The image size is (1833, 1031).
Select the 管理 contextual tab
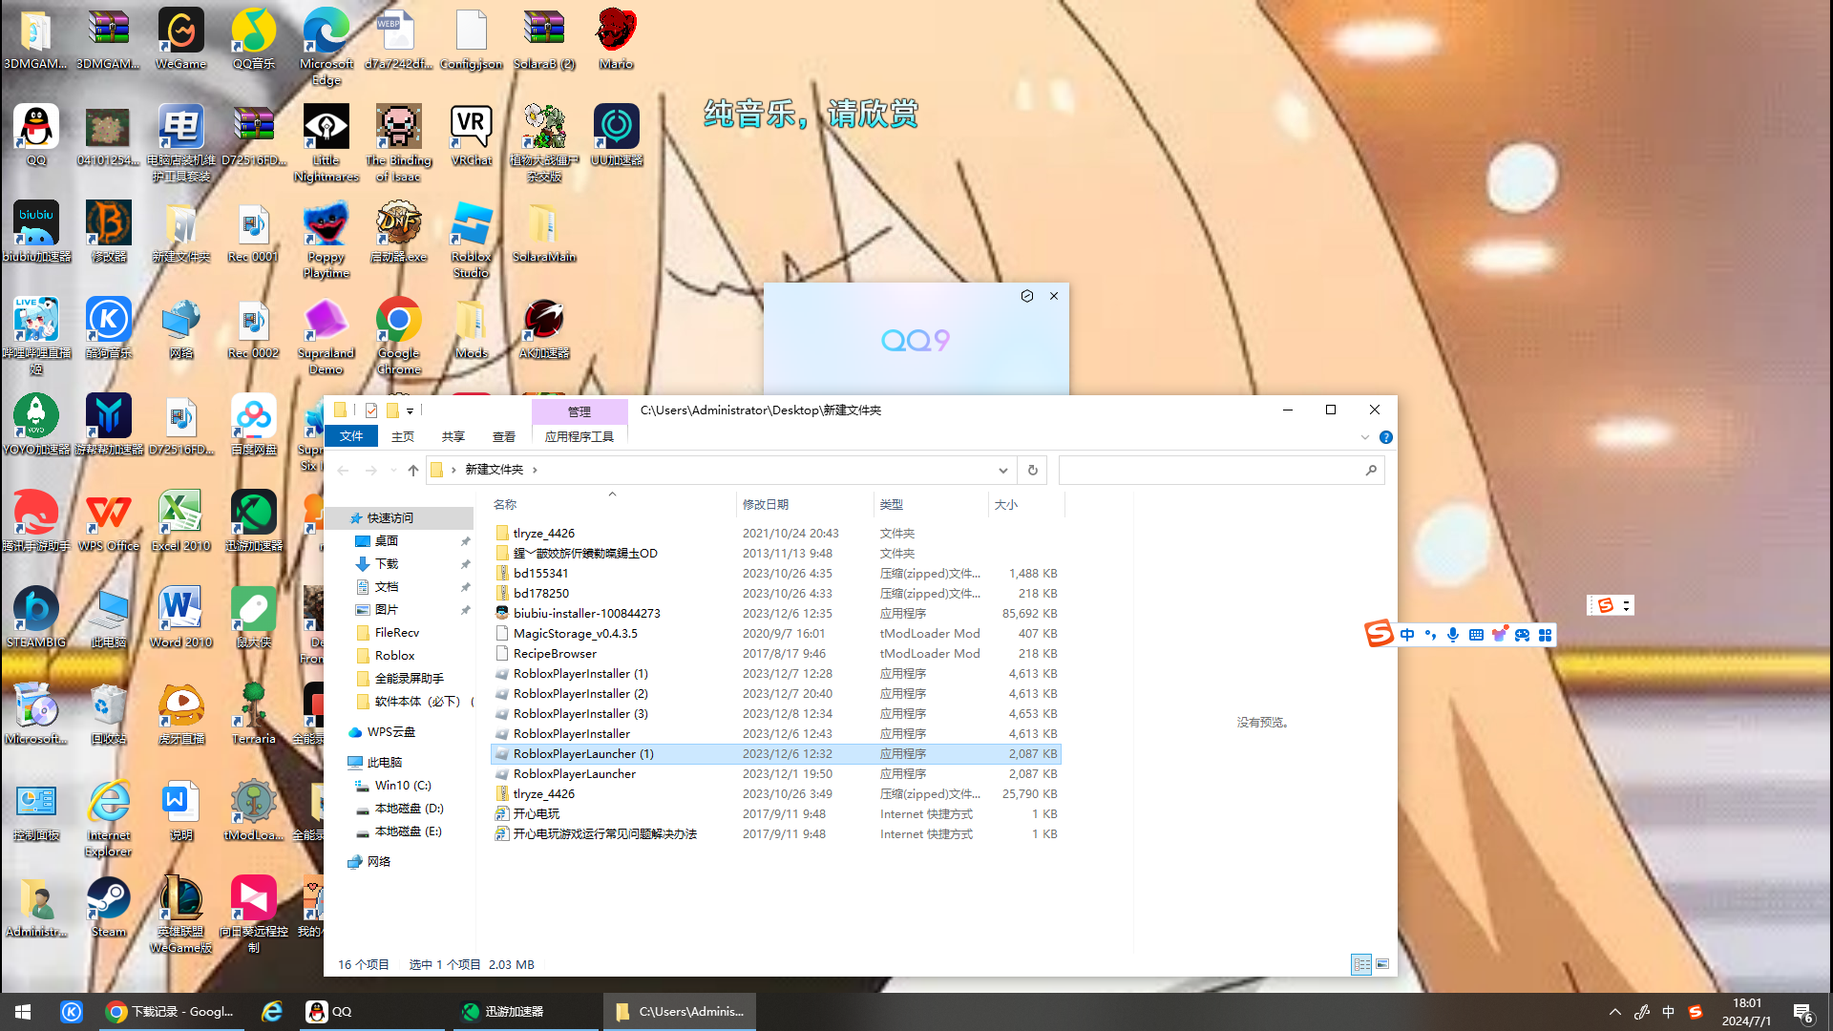(x=579, y=411)
